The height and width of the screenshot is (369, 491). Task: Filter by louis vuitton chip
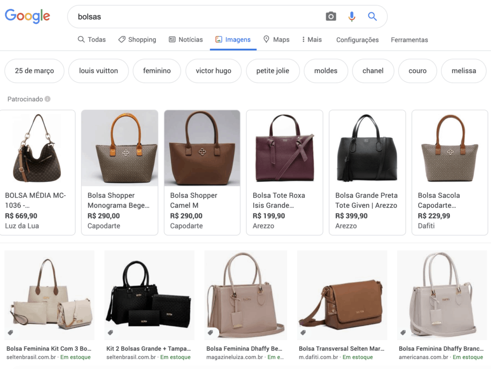tap(98, 71)
